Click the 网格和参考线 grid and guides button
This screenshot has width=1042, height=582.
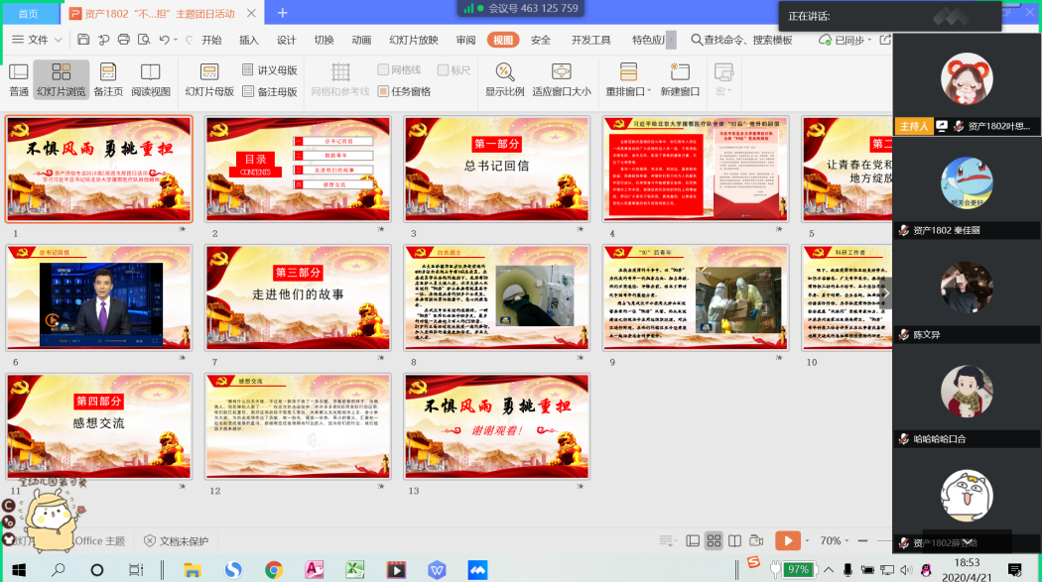pyautogui.click(x=340, y=79)
